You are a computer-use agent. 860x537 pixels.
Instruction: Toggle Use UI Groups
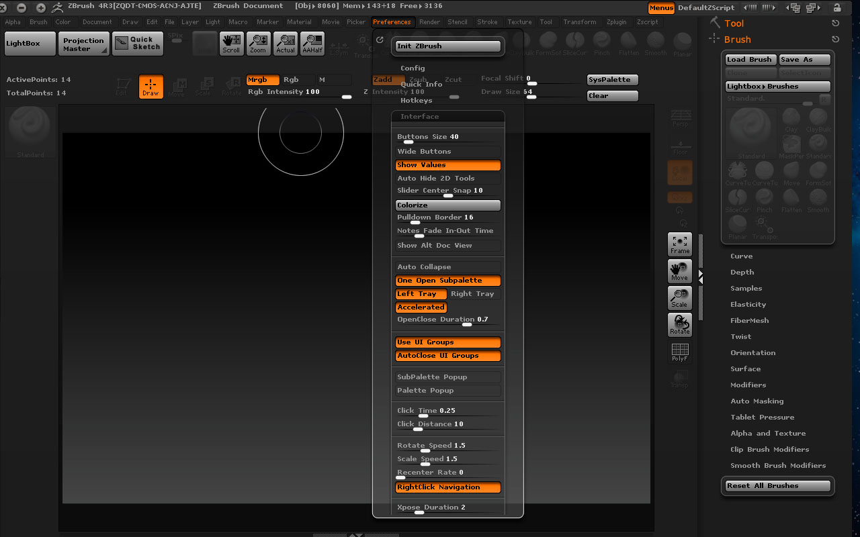tap(448, 342)
